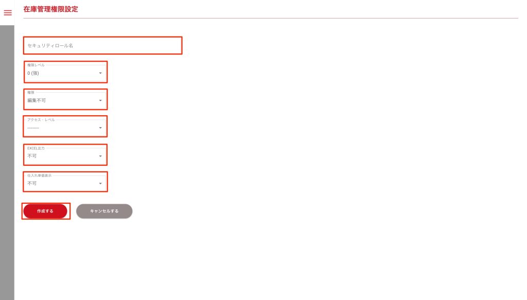This screenshot has width=527, height=300.
Task: Click the 権限レベル dropdown arrow icon
Action: [100, 73]
